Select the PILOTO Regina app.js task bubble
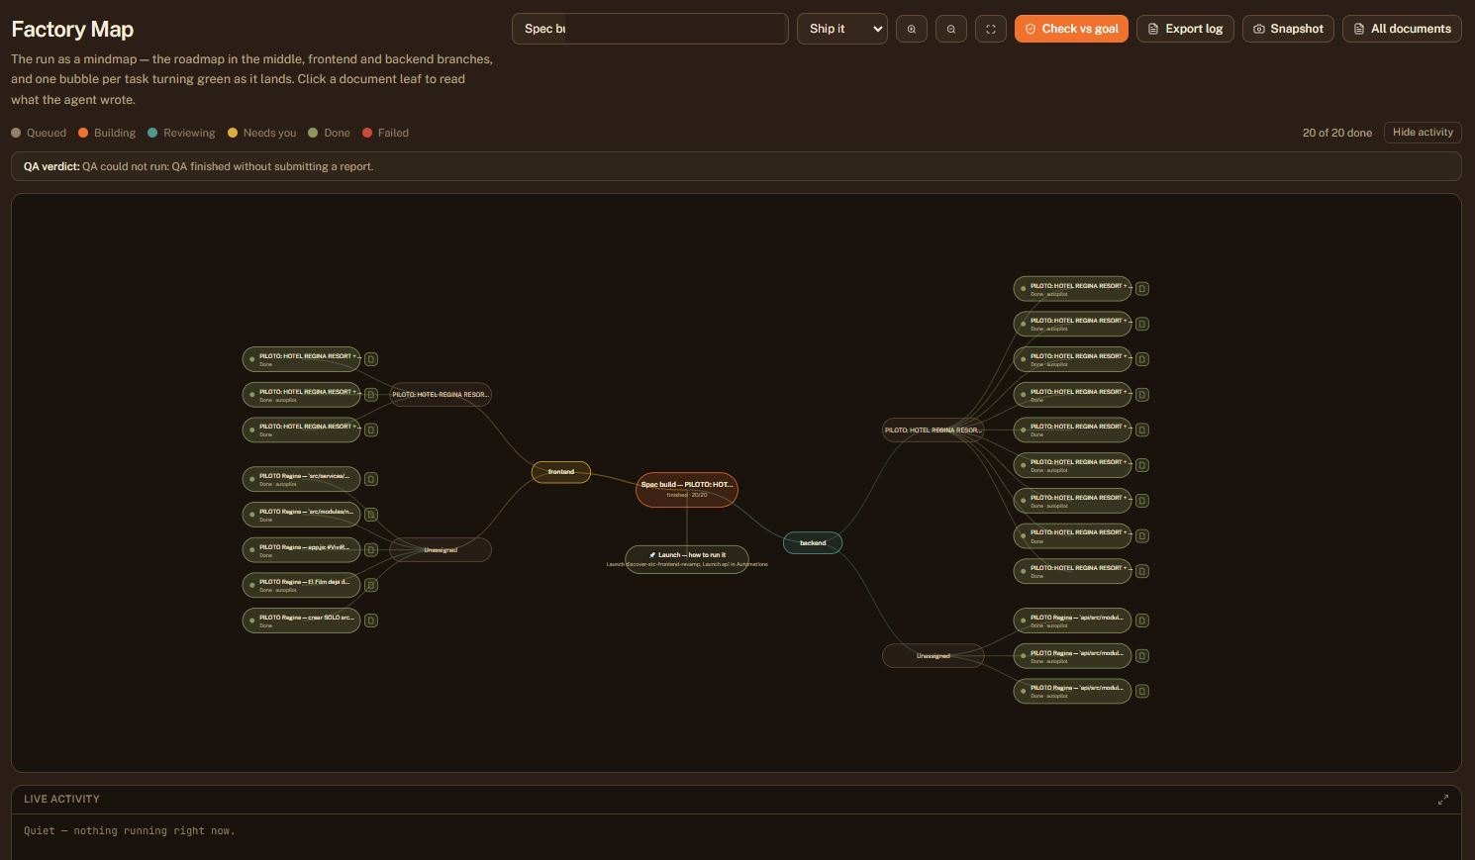 [x=301, y=550]
